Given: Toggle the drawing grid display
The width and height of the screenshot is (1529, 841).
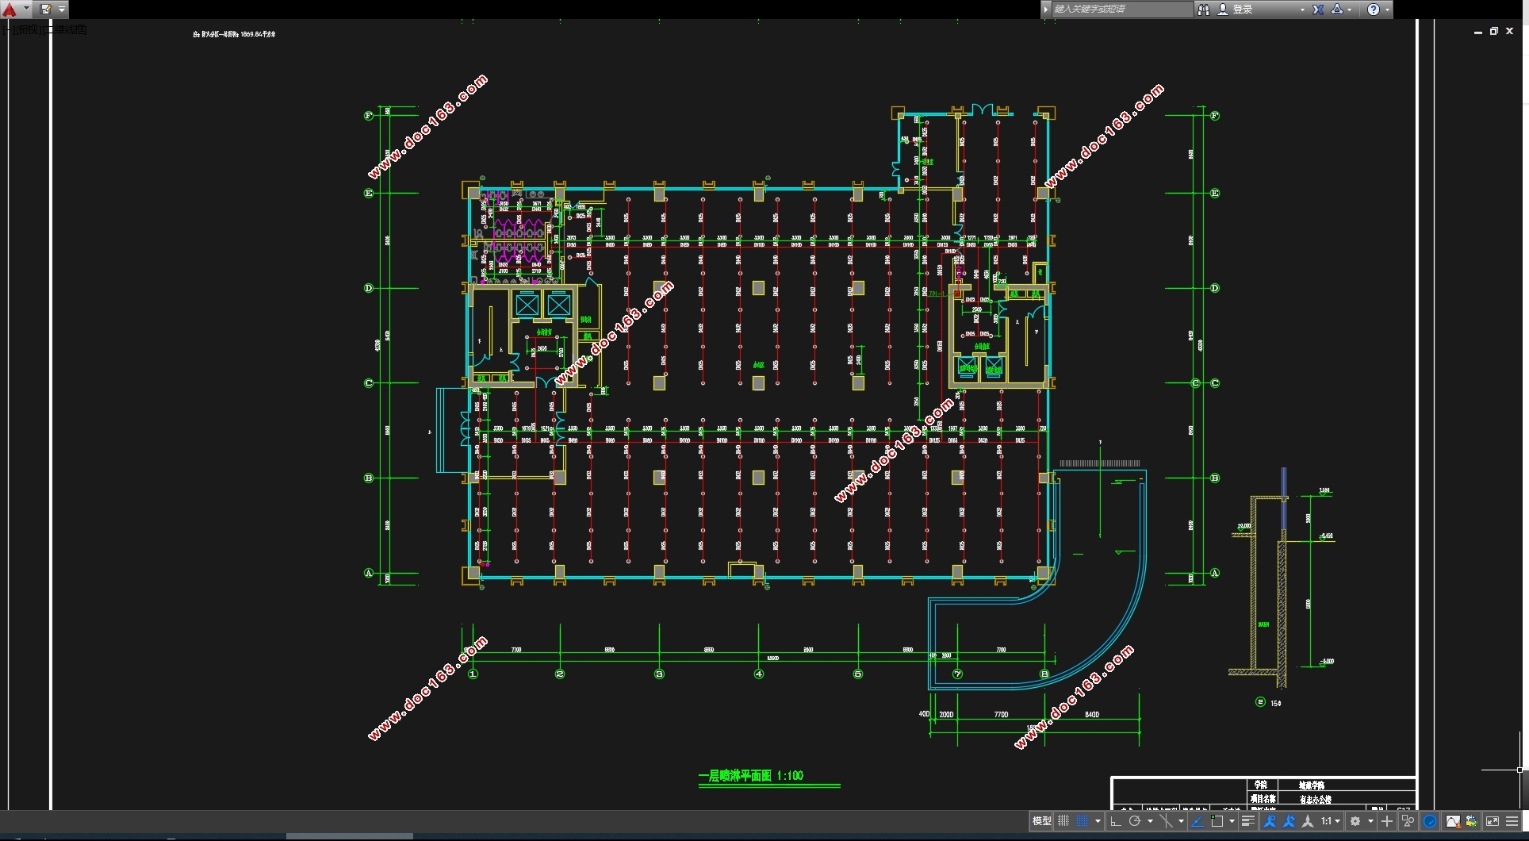Looking at the screenshot, I should 1063,821.
